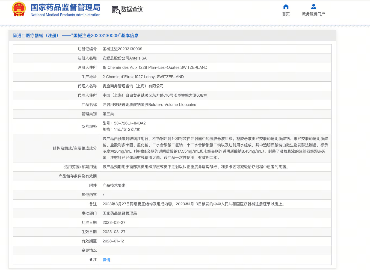
Task: Click the slash value in 其他内容 row
Action: coord(103,195)
